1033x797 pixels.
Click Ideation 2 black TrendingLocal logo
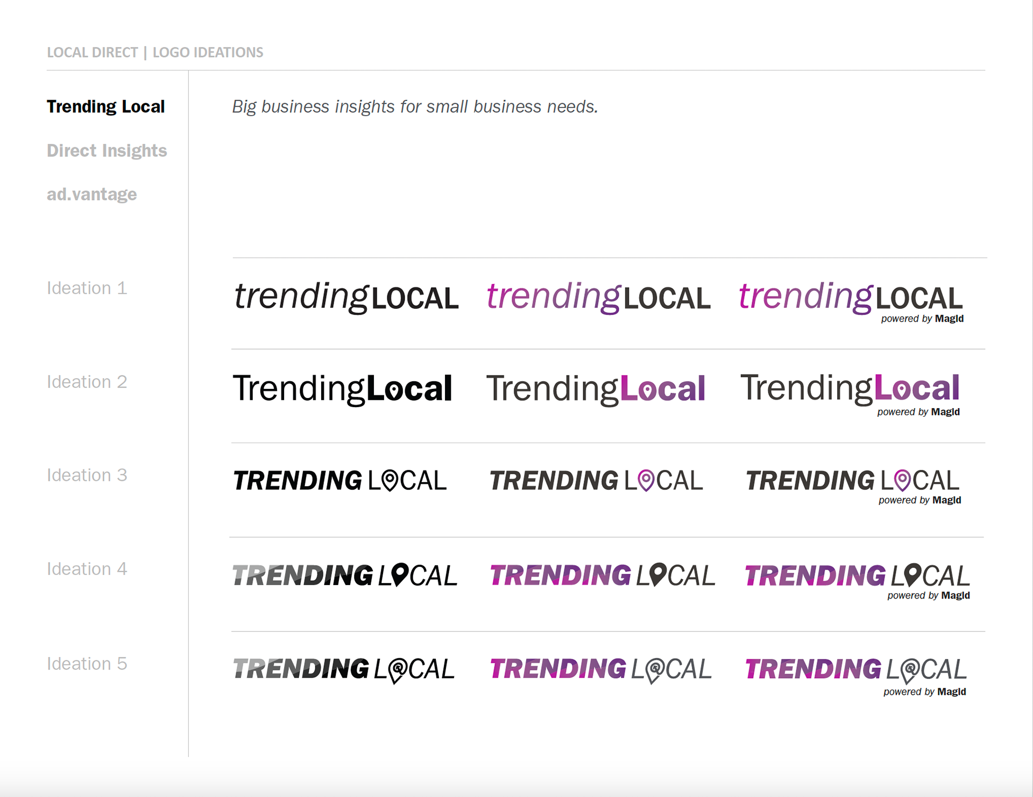tap(342, 388)
